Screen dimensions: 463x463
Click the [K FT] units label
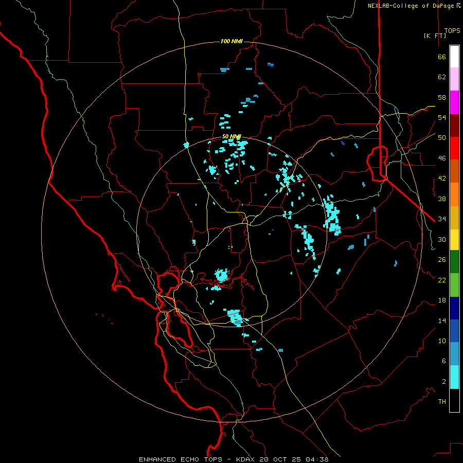pyautogui.click(x=435, y=35)
